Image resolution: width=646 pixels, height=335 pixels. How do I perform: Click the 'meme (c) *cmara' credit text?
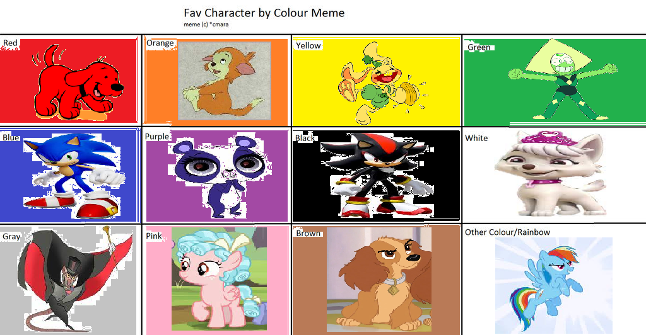(206, 25)
